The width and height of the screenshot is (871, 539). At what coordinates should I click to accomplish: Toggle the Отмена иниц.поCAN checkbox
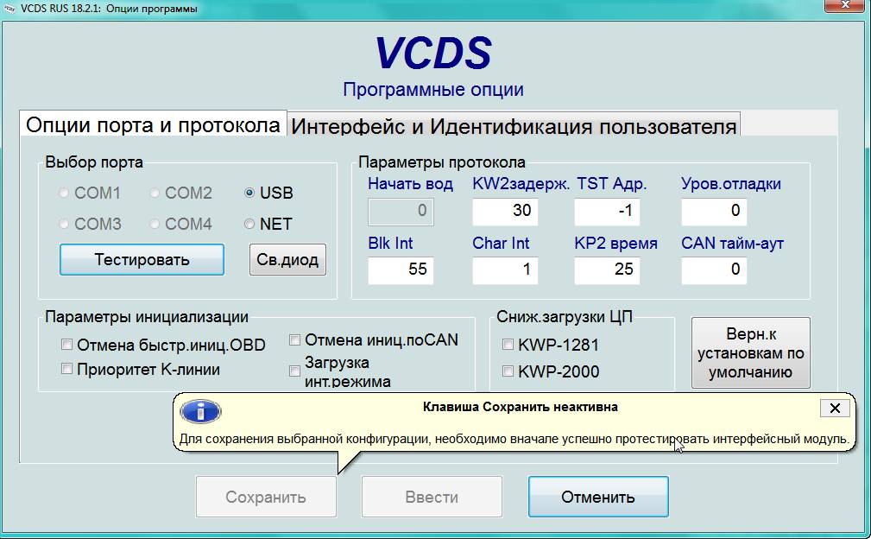click(295, 340)
